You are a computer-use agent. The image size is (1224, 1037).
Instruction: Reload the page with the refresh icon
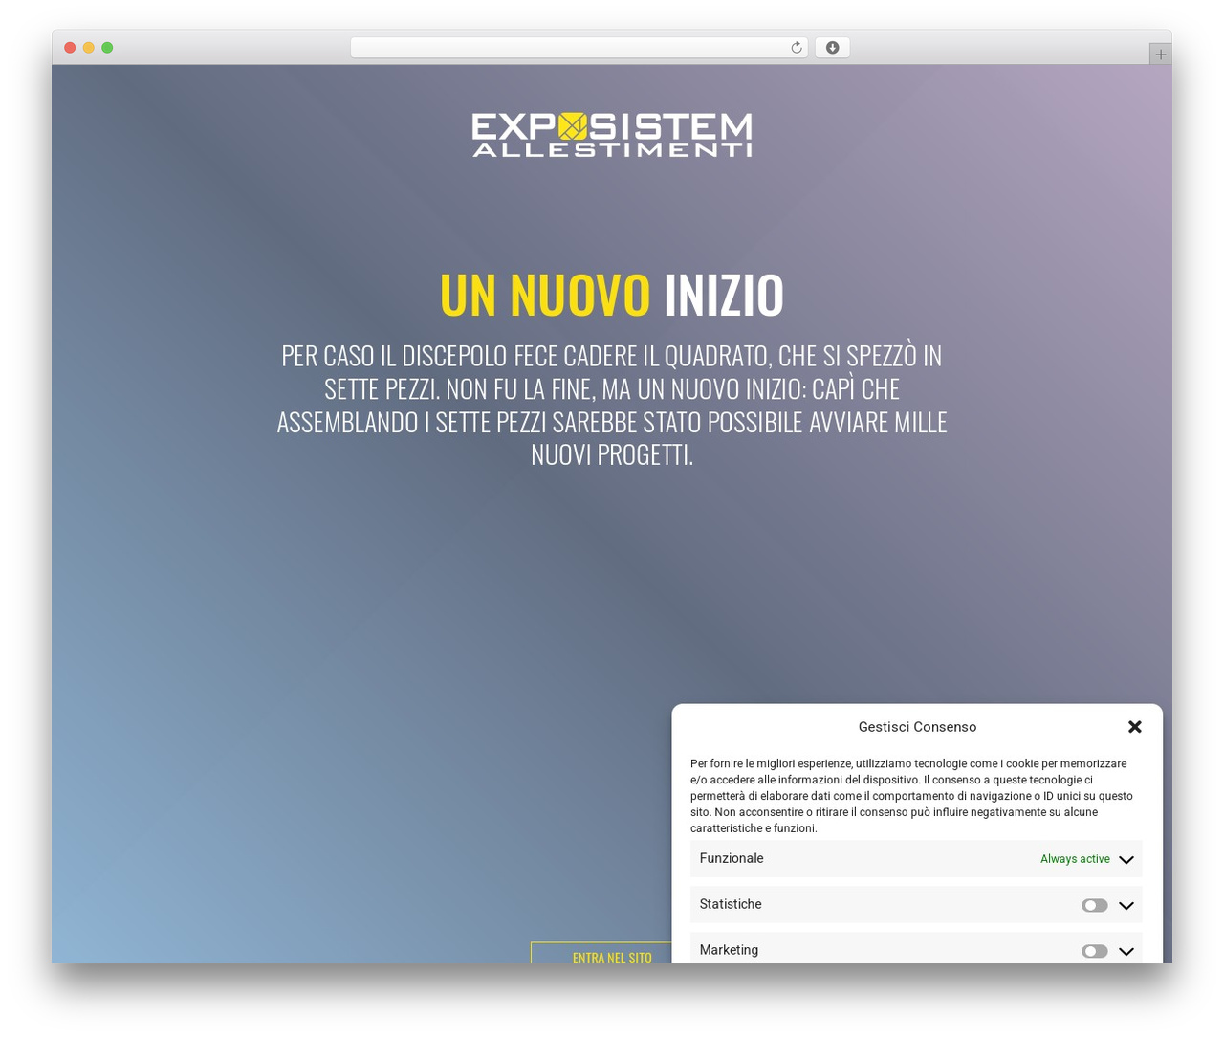pyautogui.click(x=796, y=48)
